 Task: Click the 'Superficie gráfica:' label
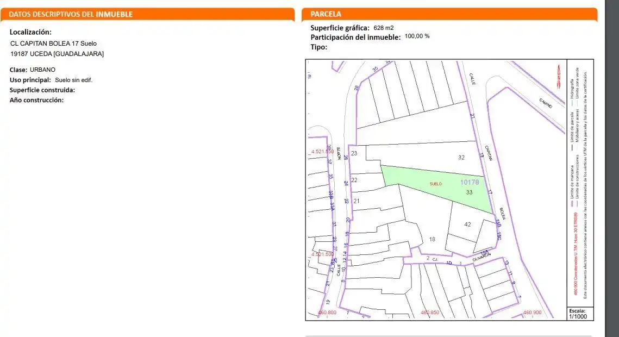(340, 28)
